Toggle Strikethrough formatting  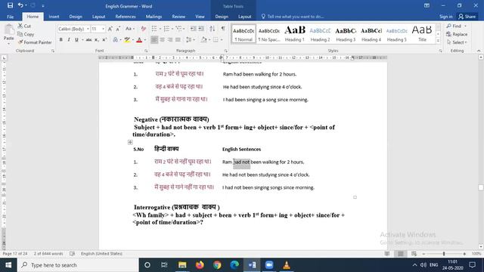tap(88, 40)
